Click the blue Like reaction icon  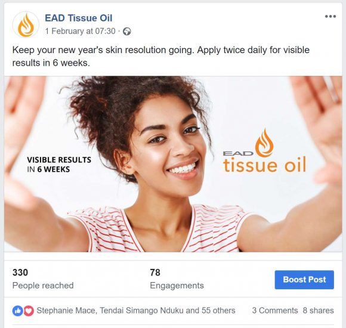[x=18, y=311]
